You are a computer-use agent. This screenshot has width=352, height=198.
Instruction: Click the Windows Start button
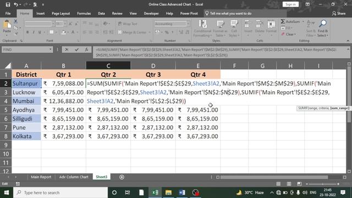[7, 193]
